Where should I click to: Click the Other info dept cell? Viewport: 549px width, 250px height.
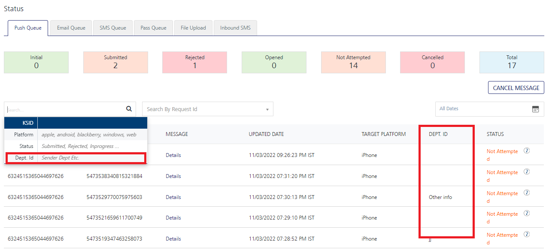(440, 197)
